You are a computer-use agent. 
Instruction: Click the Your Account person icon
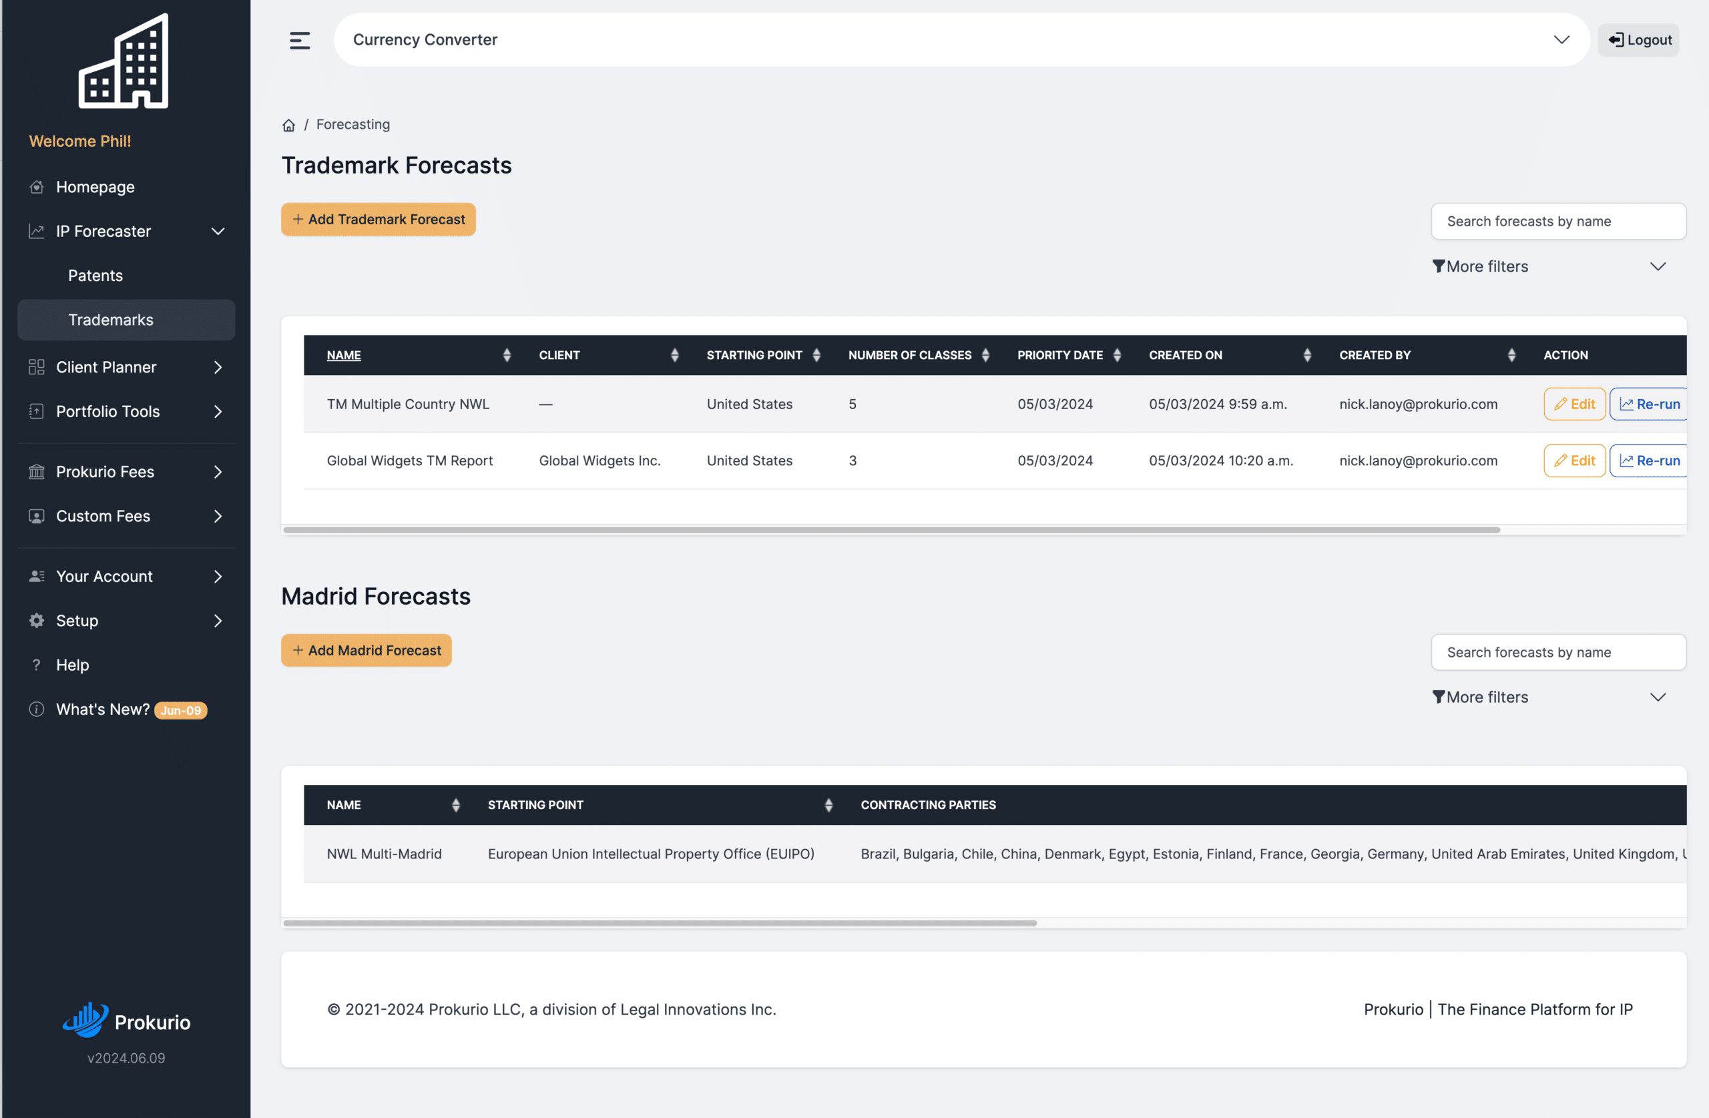click(x=37, y=577)
